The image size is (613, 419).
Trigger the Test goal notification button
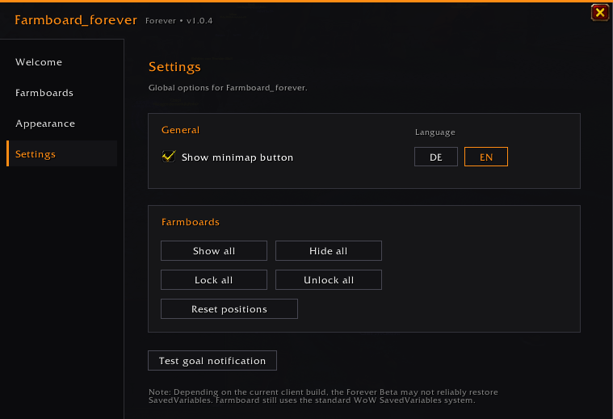point(212,360)
